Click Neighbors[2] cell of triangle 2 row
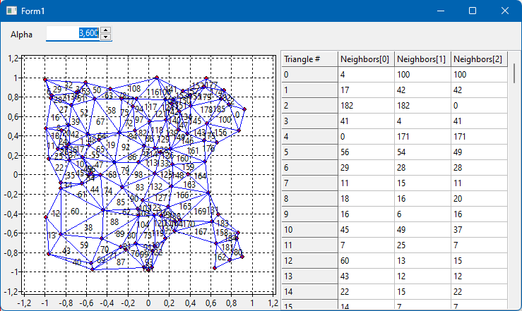This screenshot has width=522, height=311. [479, 106]
